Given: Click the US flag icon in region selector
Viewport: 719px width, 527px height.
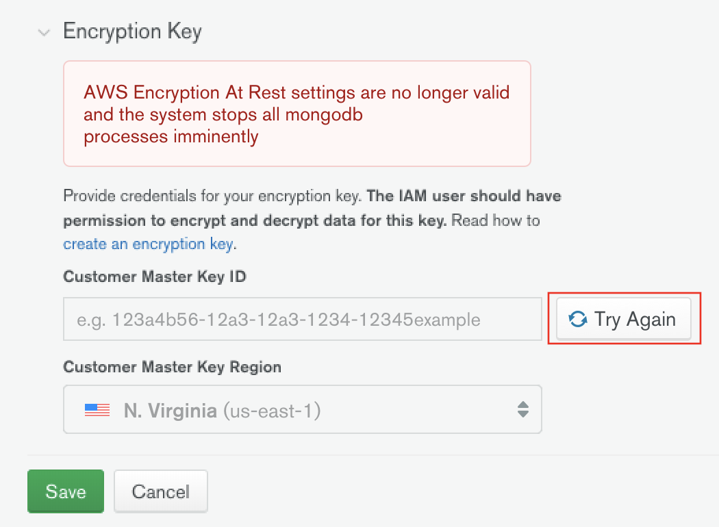Looking at the screenshot, I should click(96, 409).
